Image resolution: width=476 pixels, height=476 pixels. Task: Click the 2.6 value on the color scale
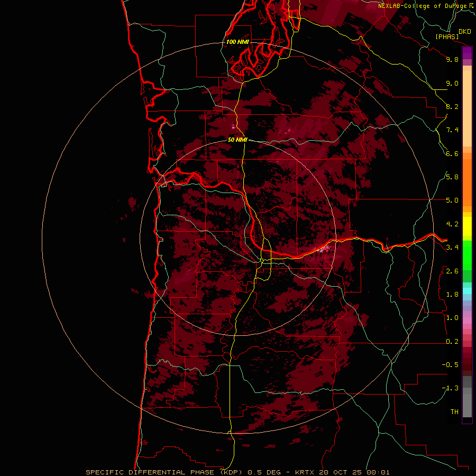point(452,271)
